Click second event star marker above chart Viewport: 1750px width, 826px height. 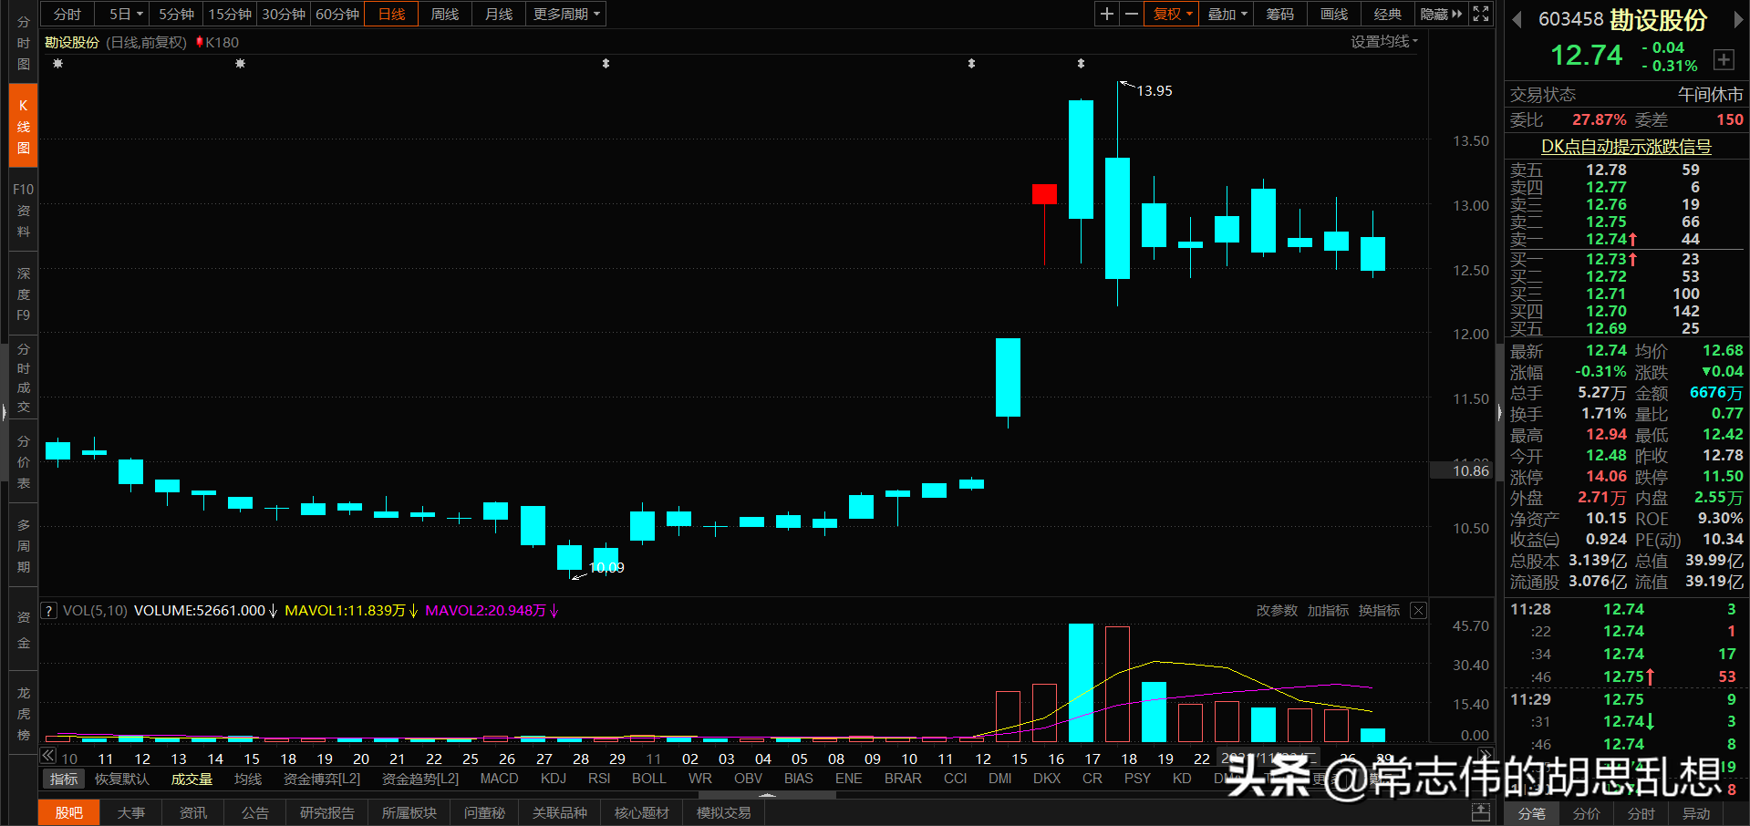coord(241,64)
